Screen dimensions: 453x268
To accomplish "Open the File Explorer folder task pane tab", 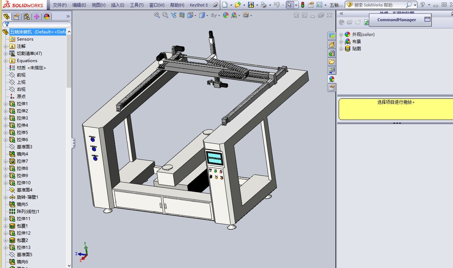I will 331,62.
